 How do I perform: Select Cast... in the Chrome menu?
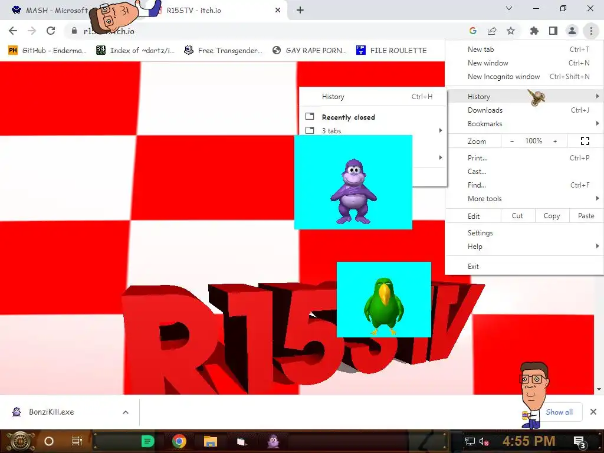pos(524,172)
